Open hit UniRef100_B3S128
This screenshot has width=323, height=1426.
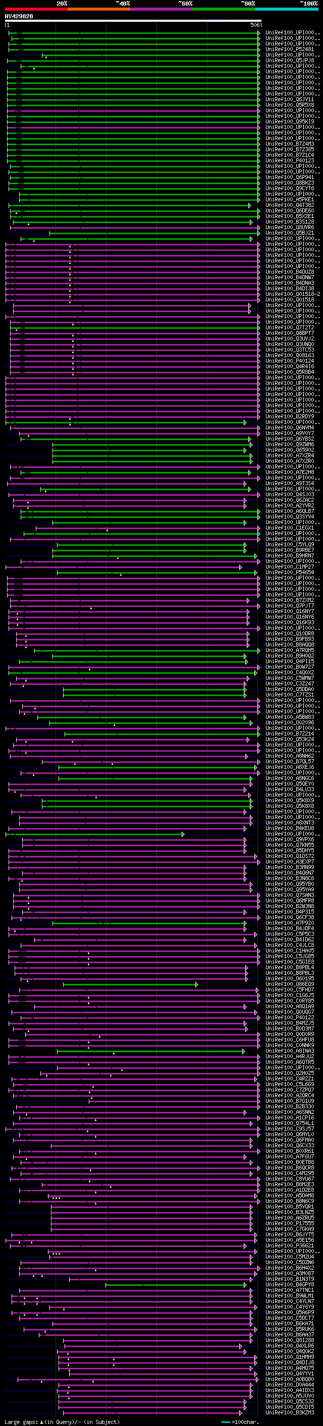290,222
